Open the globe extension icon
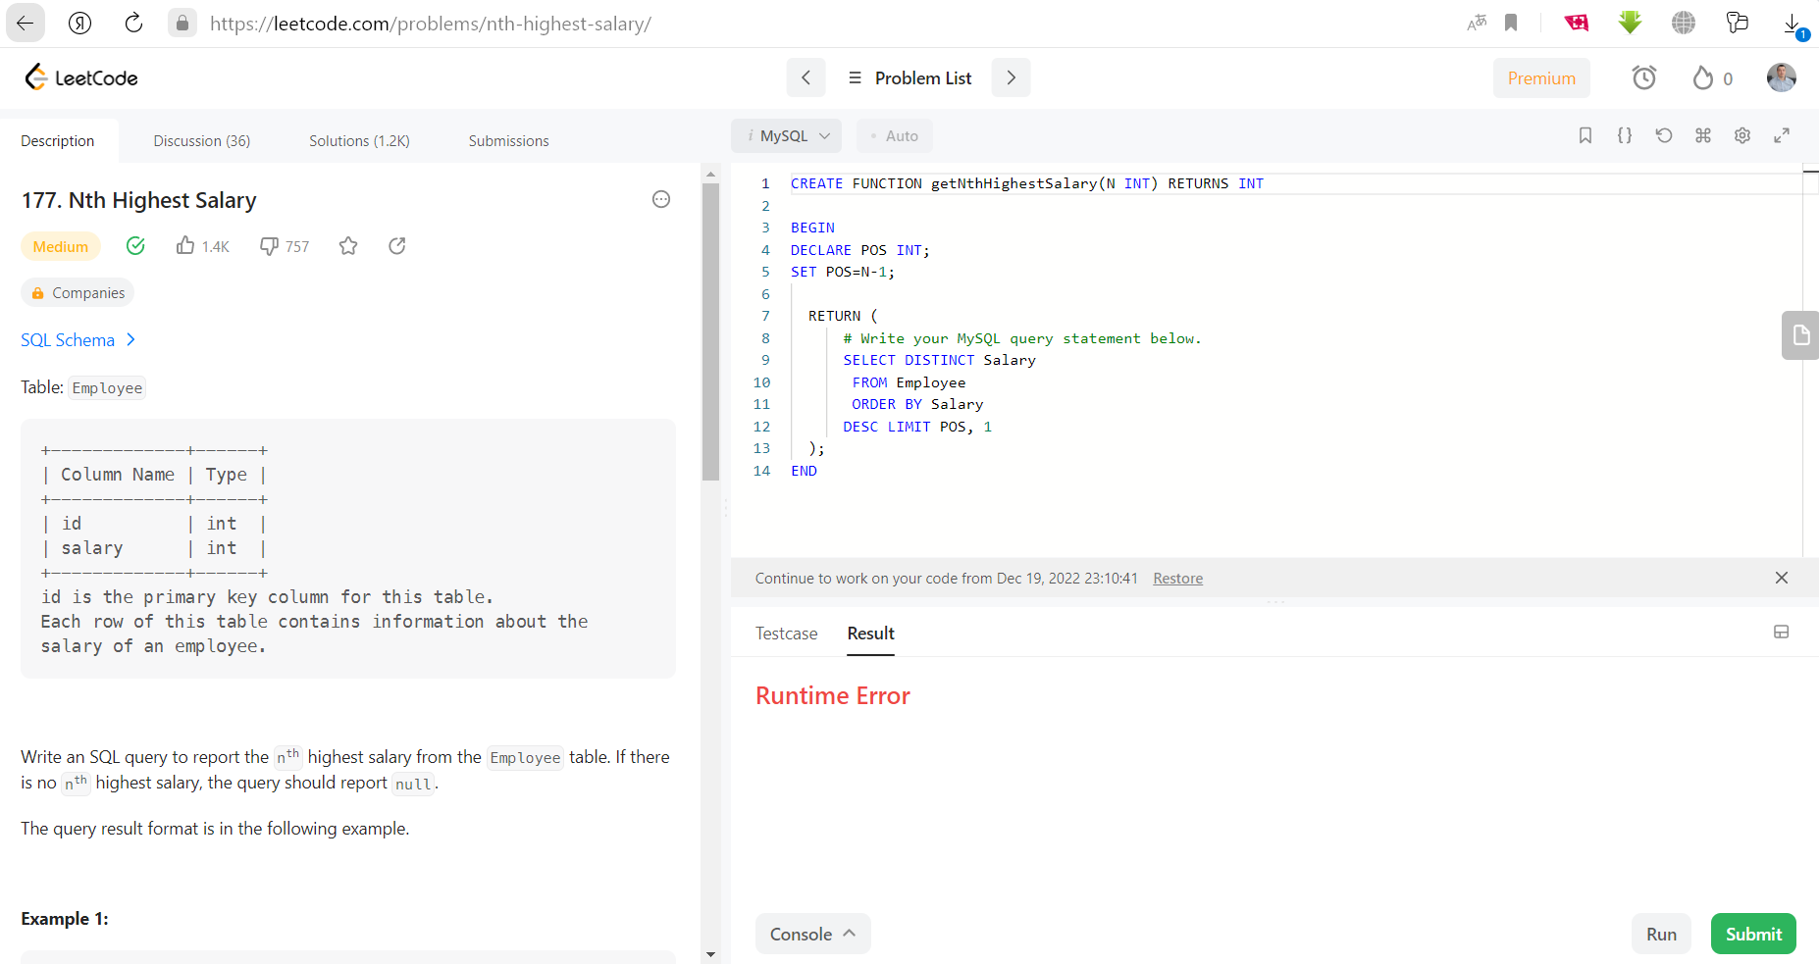 [x=1684, y=23]
